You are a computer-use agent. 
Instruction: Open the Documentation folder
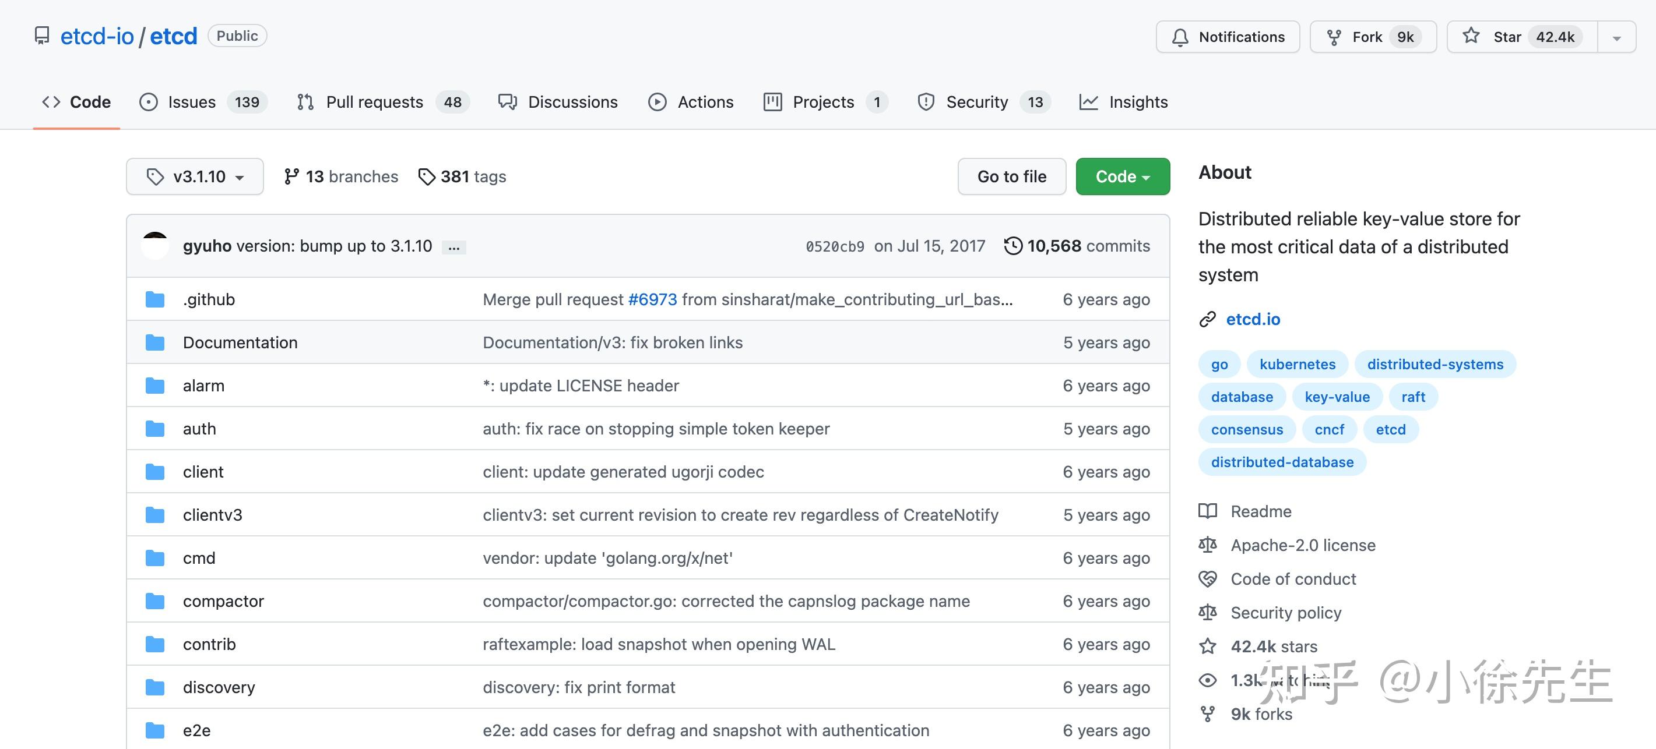240,342
